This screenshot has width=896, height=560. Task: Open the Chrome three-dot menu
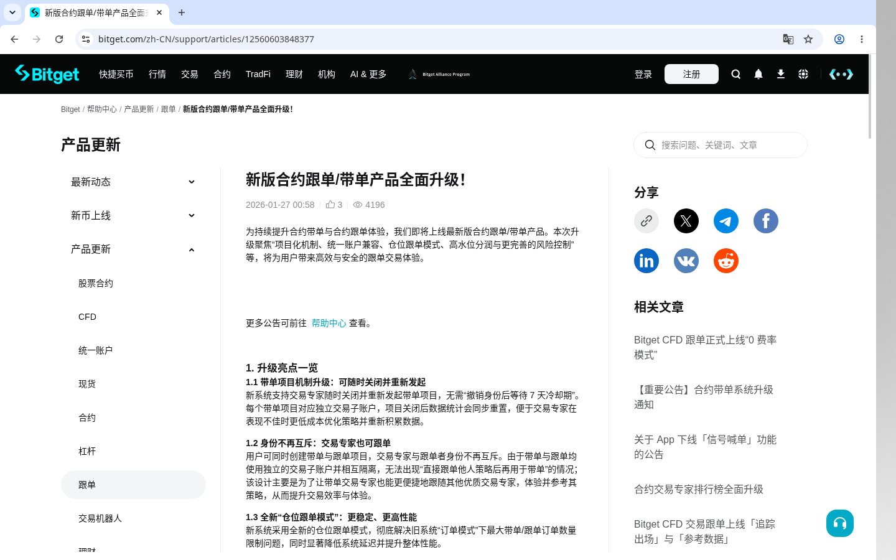click(x=862, y=39)
